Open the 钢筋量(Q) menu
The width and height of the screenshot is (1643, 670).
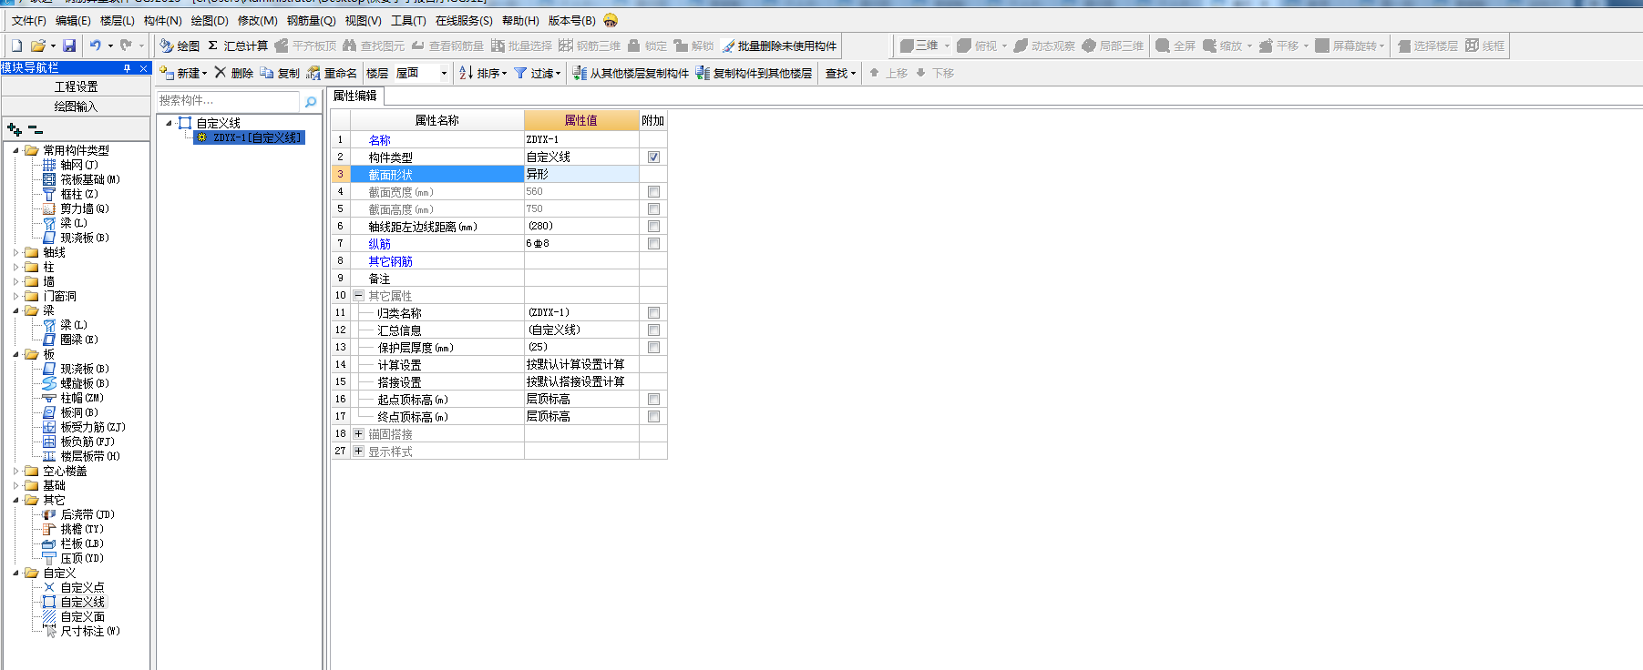311,20
